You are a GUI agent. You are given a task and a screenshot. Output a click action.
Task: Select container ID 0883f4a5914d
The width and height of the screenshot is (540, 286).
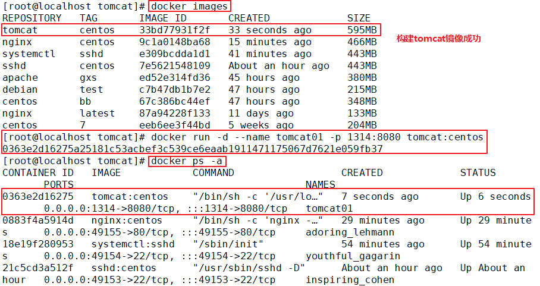[38, 220]
